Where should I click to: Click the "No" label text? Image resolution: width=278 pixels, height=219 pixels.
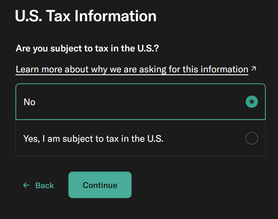[29, 102]
